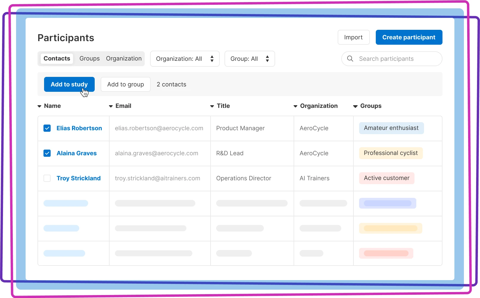Sort by Email column arrow
Image resolution: width=480 pixels, height=298 pixels.
point(111,106)
